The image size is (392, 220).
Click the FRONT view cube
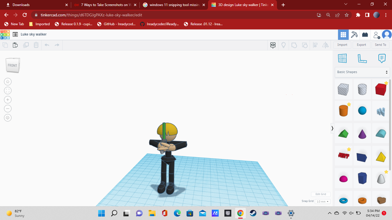[x=13, y=65]
